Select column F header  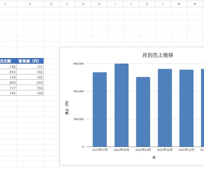tap(67, 4)
